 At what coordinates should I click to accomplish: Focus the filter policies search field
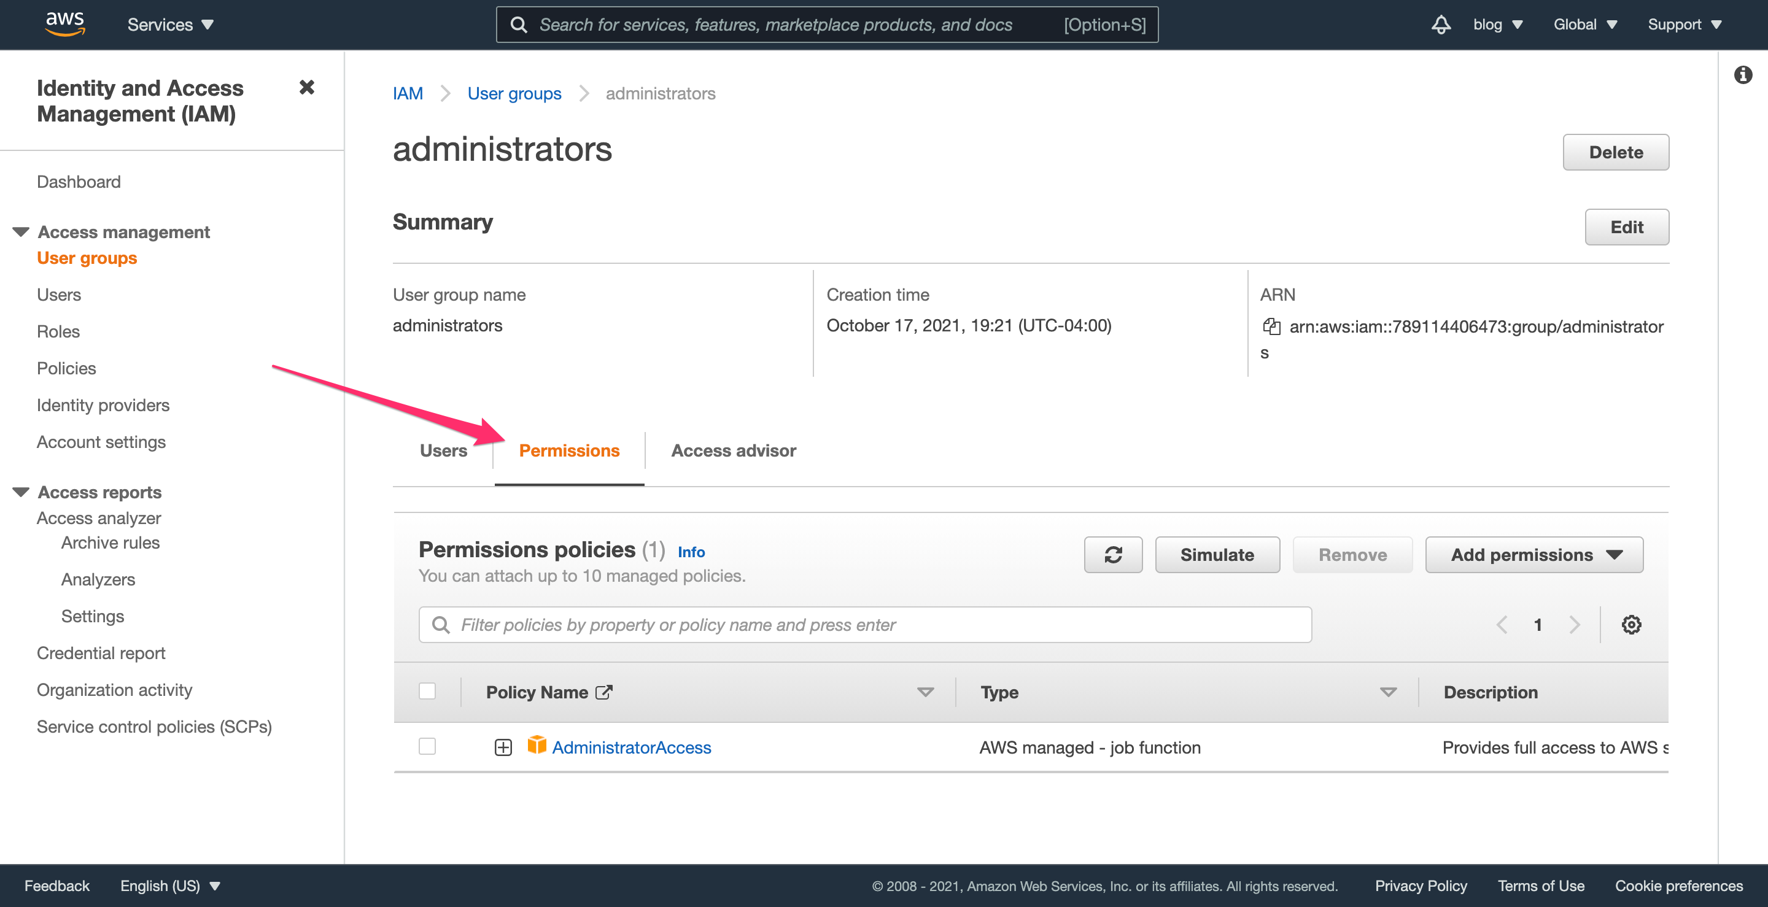(x=865, y=624)
